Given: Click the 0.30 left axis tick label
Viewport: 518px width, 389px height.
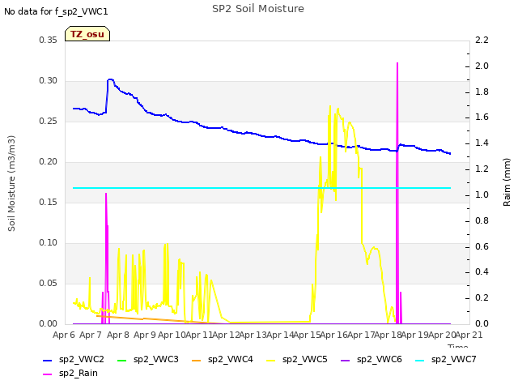Looking at the screenshot, I should click(49, 81).
